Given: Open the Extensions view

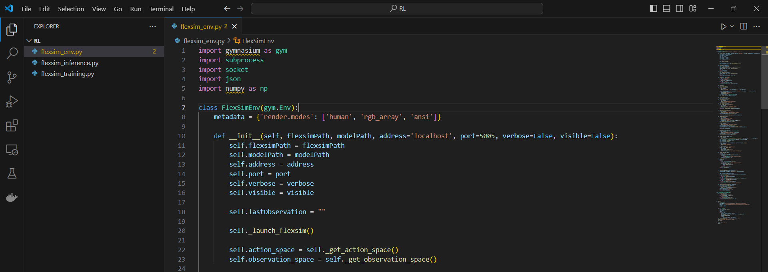Looking at the screenshot, I should [x=12, y=126].
